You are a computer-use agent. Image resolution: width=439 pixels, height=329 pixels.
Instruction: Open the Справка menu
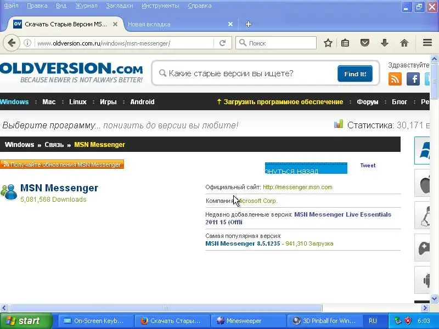(200, 5)
